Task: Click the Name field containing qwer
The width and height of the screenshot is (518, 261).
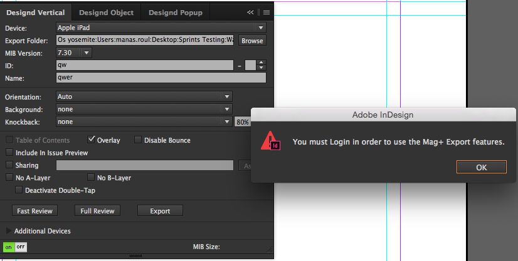Action: pos(161,78)
